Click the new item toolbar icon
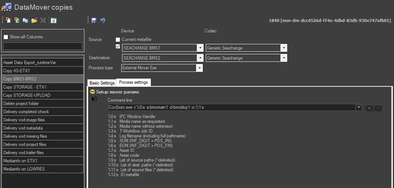The image size is (394, 188). (8, 21)
